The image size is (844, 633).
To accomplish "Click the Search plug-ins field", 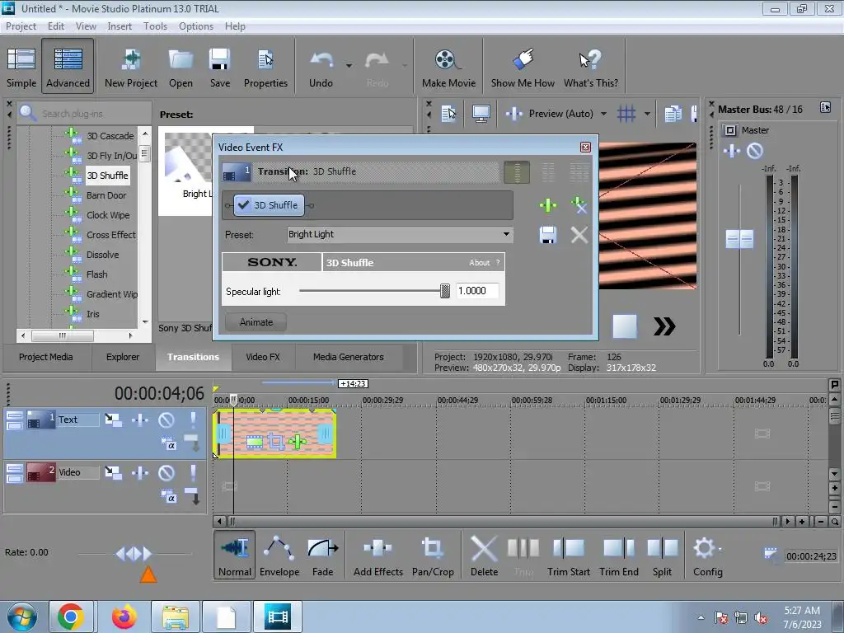I will coord(85,113).
